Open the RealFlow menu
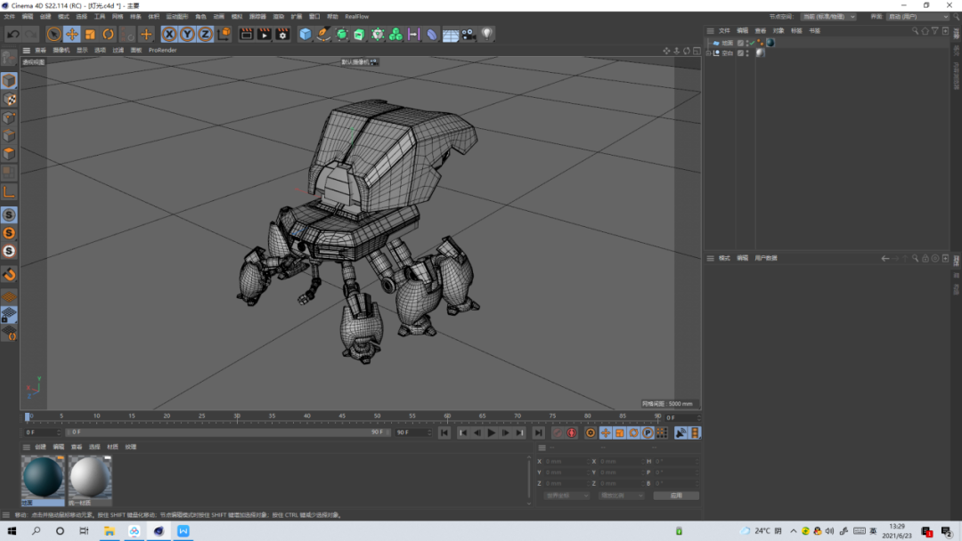 (357, 17)
